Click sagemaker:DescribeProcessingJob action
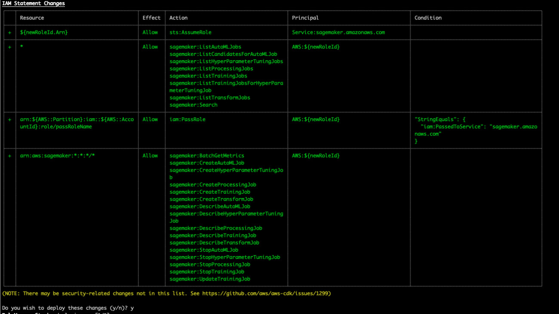Viewport: 559px width, 314px height. tap(216, 228)
